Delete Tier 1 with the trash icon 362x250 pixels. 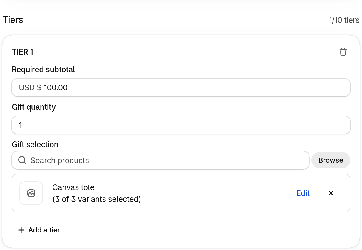point(343,52)
